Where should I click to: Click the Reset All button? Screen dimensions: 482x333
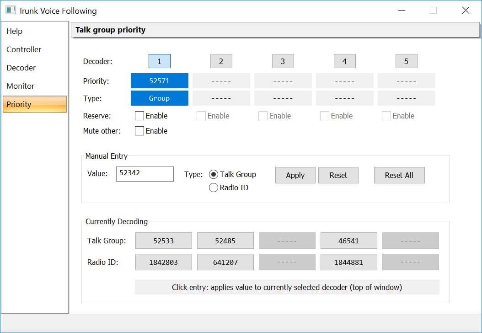(399, 175)
